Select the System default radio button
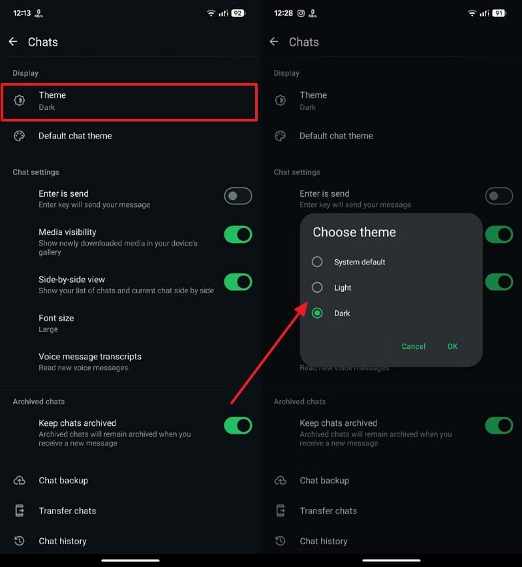Viewport: 522px width, 567px height. point(317,261)
